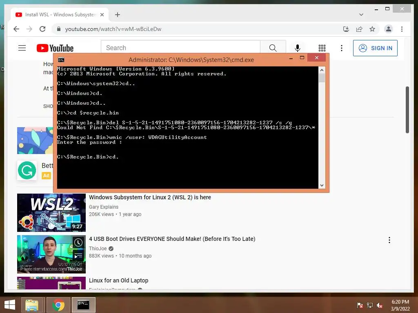Click Gary Explains channel name
The image size is (418, 313).
pos(104,207)
